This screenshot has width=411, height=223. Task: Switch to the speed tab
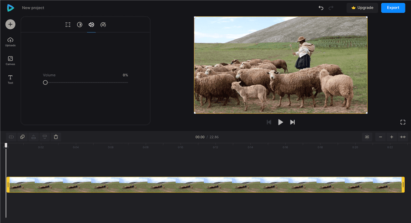click(103, 25)
